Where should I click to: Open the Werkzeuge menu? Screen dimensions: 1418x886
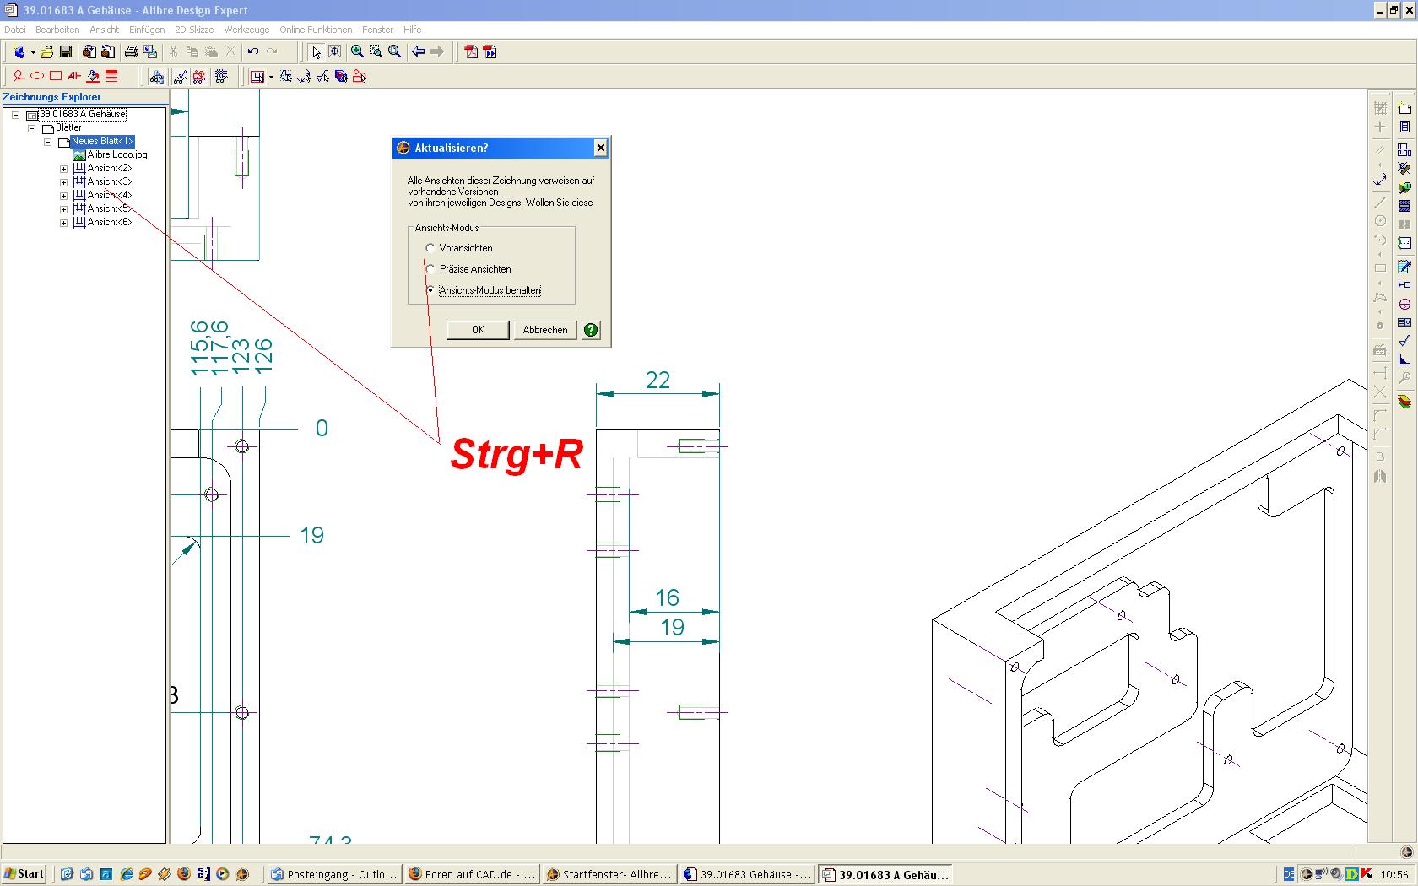(x=246, y=30)
